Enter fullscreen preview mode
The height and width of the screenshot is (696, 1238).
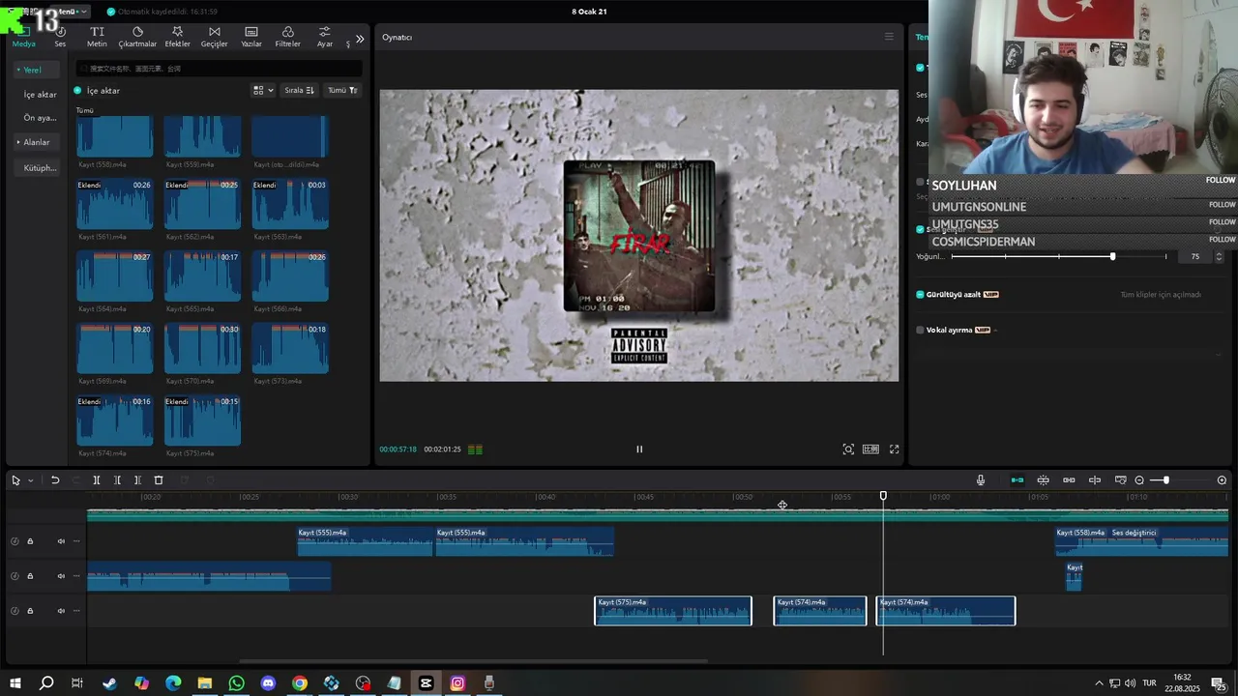click(x=894, y=449)
